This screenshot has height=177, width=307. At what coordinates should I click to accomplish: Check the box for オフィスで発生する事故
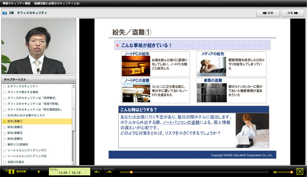coord(4,92)
